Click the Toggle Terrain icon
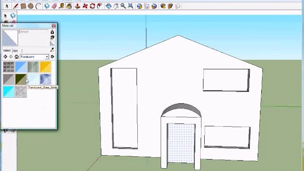 pos(147,6)
